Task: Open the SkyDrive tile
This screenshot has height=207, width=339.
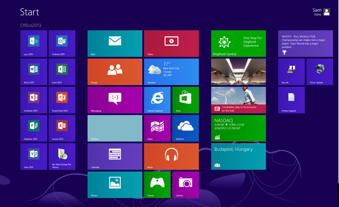Action: (x=185, y=128)
